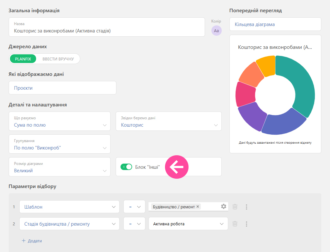The height and width of the screenshot is (252, 330).
Task: Switch data source to ВВЕСТИ ВРУЧНУ
Action: (x=58, y=59)
